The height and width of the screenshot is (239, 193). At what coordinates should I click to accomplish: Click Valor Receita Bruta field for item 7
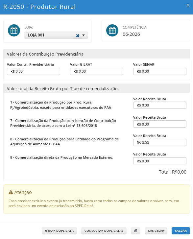(x=160, y=124)
